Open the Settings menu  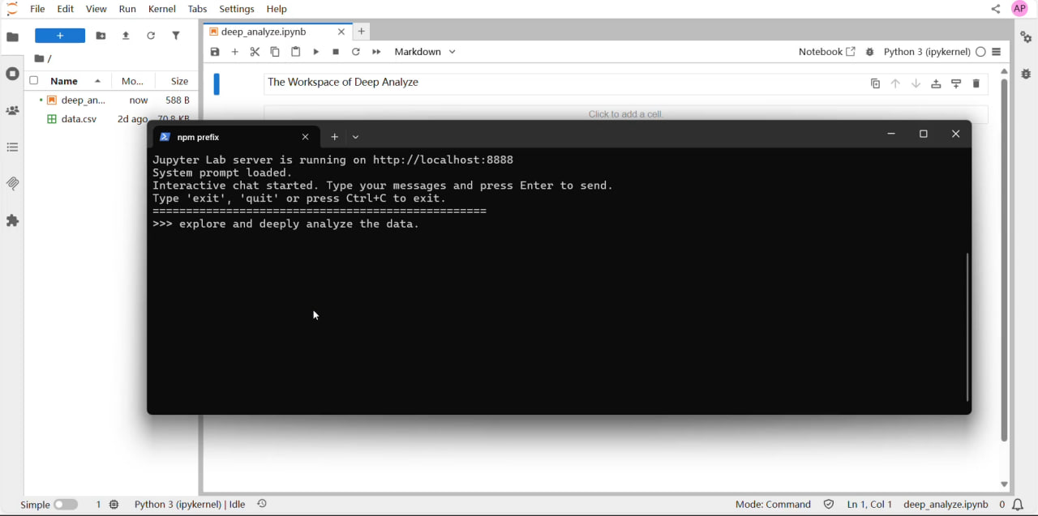237,9
